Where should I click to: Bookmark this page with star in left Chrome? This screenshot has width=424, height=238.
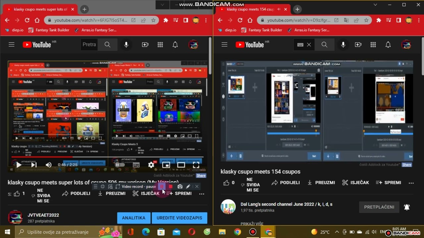coord(153,20)
